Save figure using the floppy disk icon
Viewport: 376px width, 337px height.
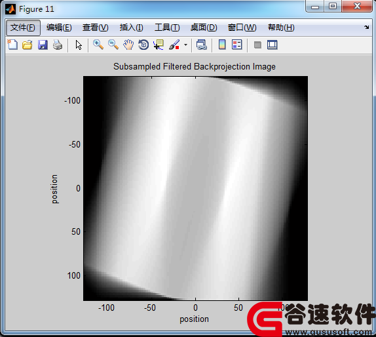coord(43,45)
